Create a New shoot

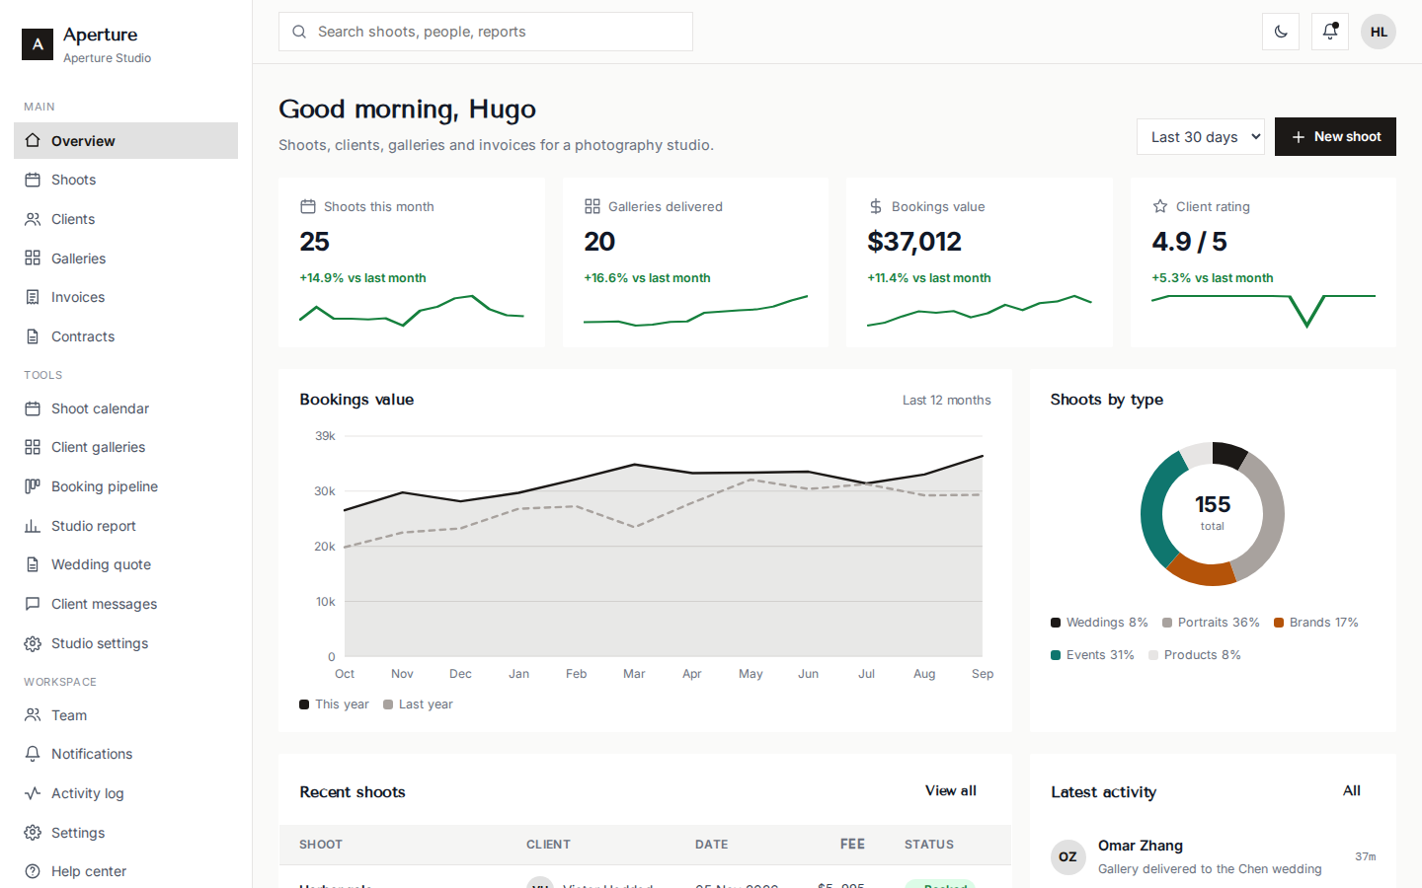(1335, 137)
